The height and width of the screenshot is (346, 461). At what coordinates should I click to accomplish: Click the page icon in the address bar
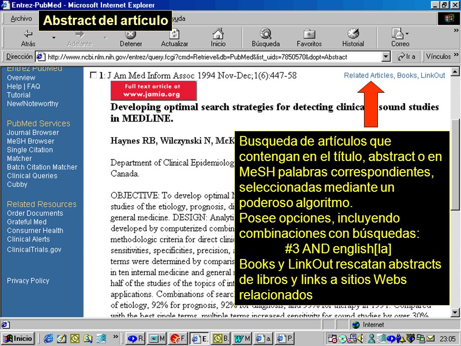pyautogui.click(x=40, y=57)
